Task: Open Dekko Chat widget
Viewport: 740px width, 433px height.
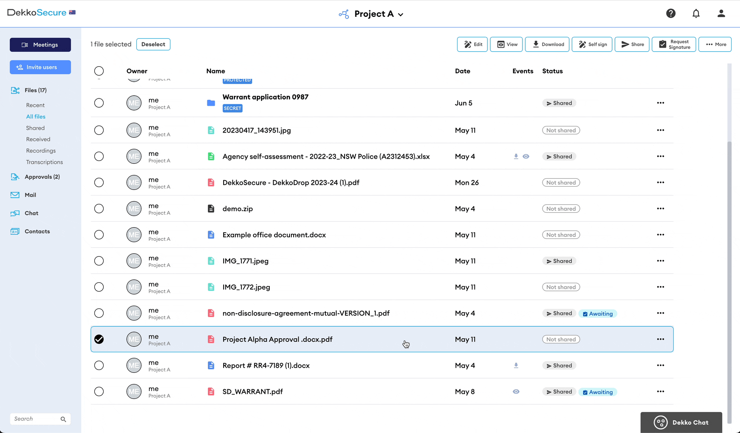Action: pos(681,422)
